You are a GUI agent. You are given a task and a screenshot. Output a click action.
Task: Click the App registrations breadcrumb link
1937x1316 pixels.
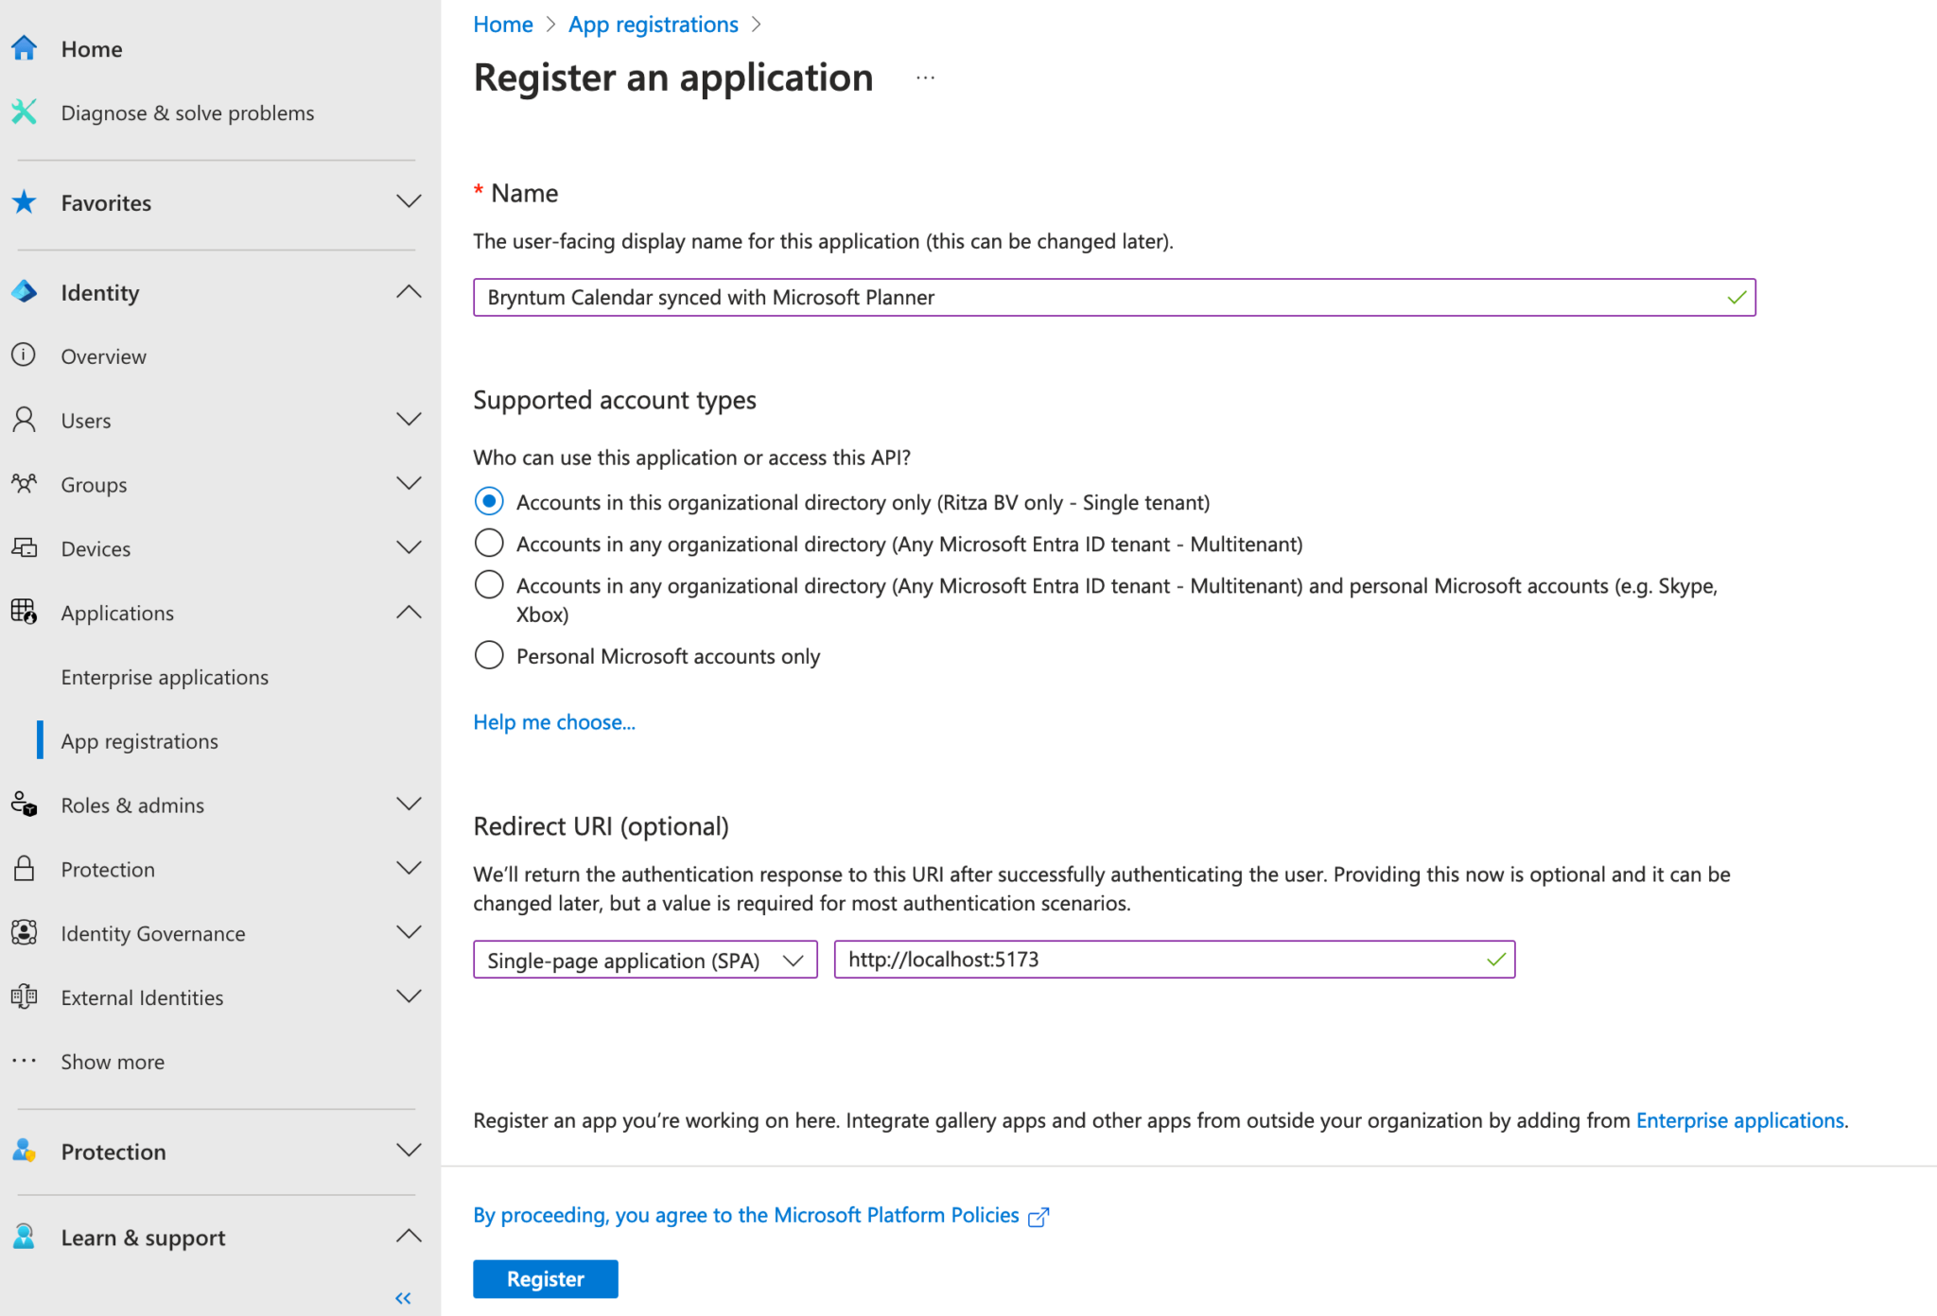point(654,25)
